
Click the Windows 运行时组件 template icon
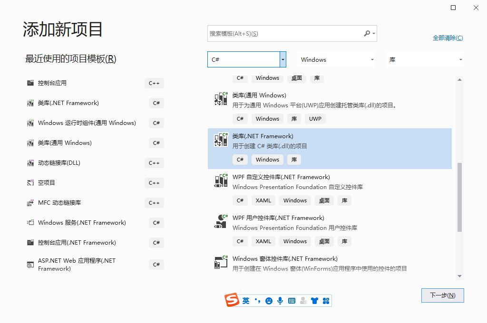[30, 123]
